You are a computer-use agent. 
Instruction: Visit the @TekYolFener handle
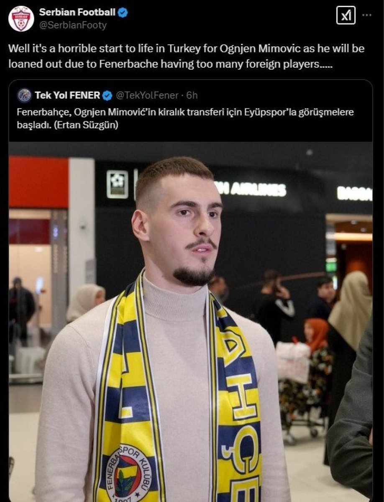tap(146, 95)
